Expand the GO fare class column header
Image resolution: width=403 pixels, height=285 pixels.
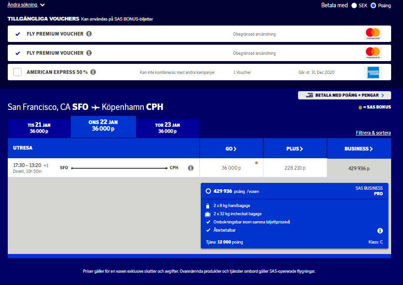[231, 149]
